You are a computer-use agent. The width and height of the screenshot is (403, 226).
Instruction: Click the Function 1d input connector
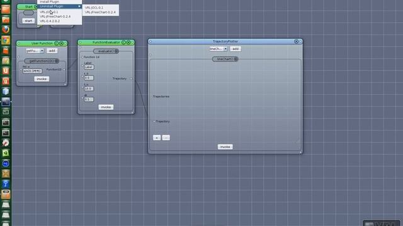click(x=82, y=57)
